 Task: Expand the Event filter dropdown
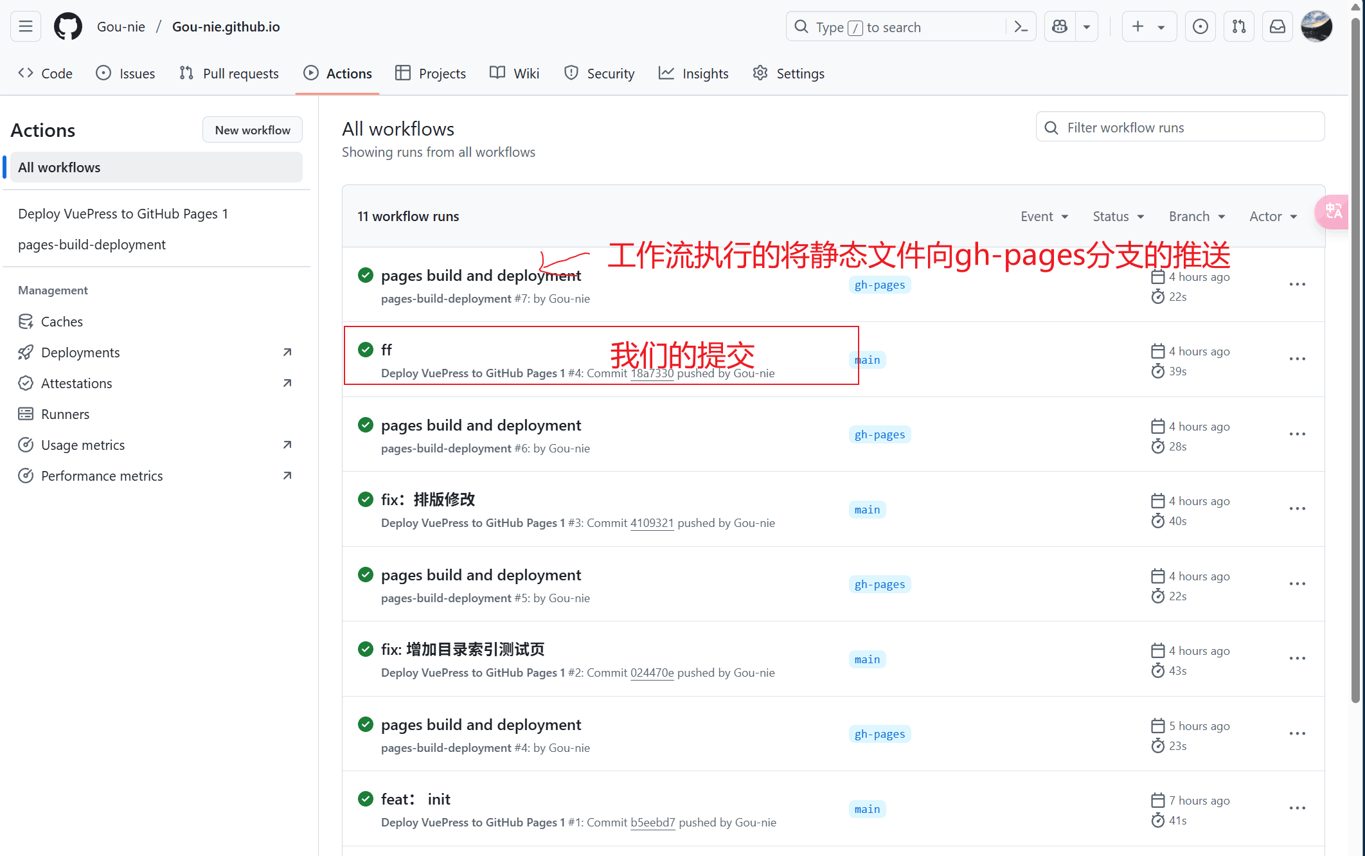click(1044, 217)
